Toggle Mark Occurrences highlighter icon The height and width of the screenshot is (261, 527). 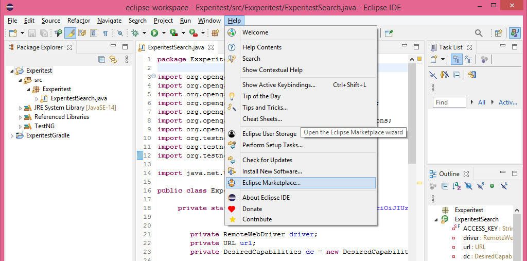[x=70, y=33]
